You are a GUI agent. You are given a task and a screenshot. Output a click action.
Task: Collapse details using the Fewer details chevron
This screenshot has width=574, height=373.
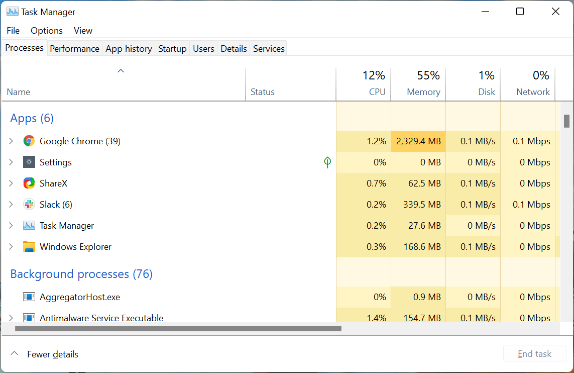coord(15,353)
